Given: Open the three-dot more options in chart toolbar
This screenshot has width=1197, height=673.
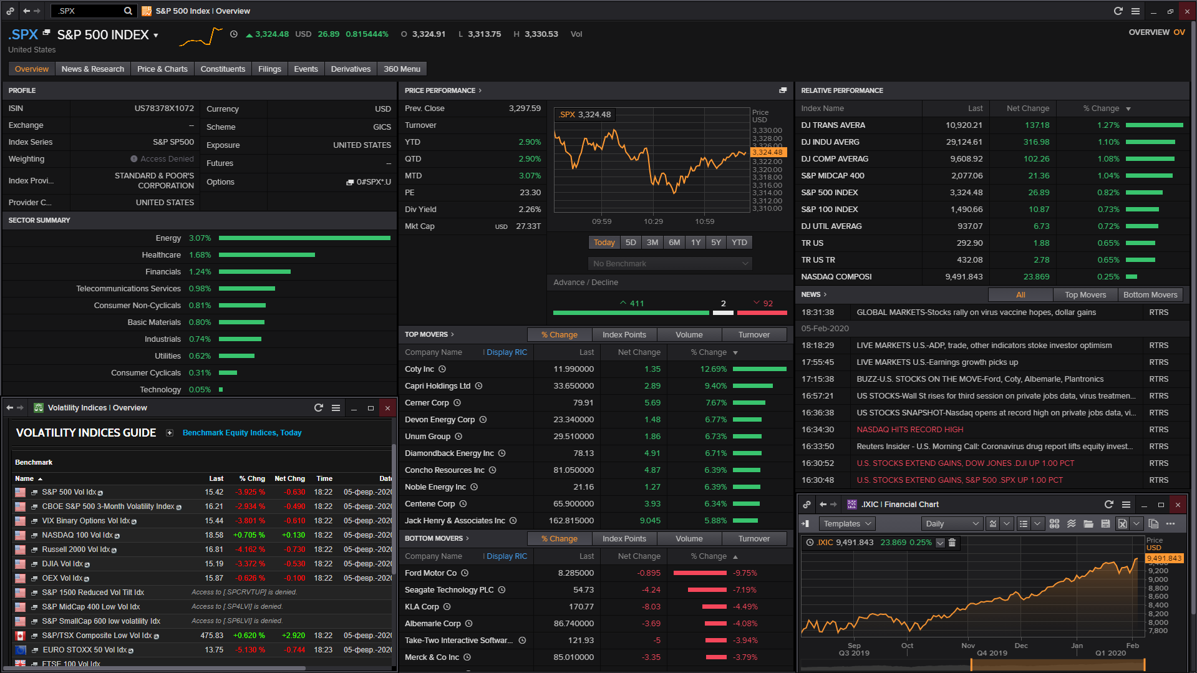Looking at the screenshot, I should coord(1170,524).
